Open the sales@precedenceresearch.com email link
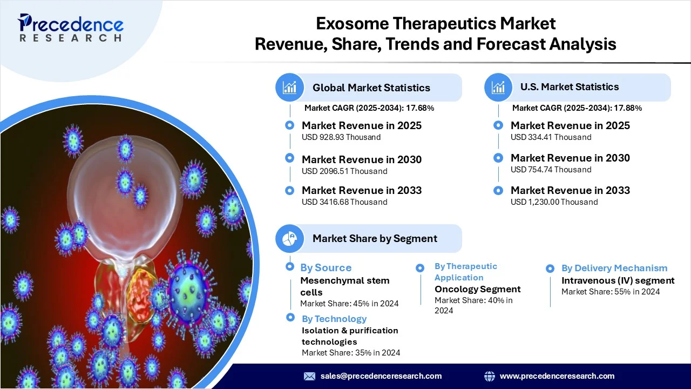Viewport: 691px width, 389px height. tap(381, 376)
